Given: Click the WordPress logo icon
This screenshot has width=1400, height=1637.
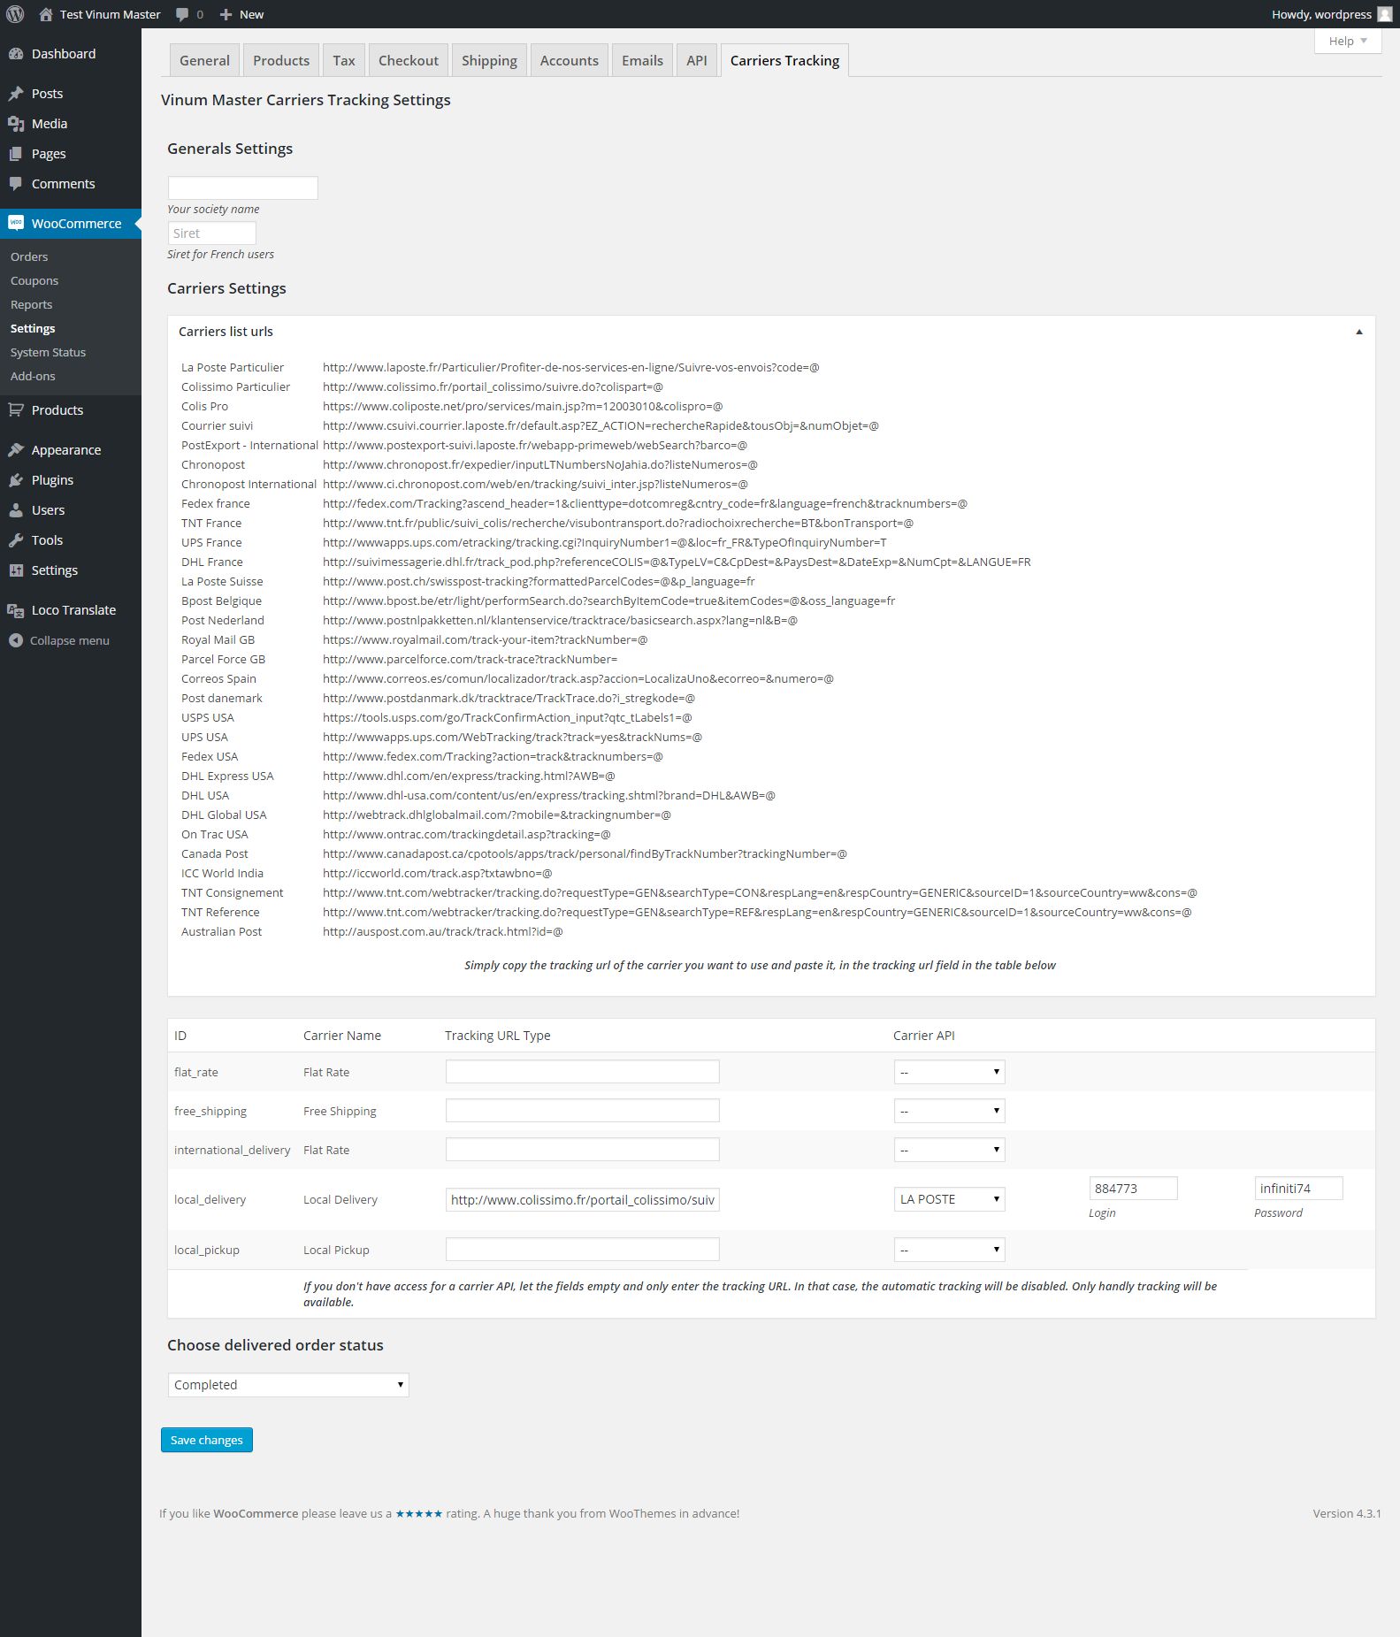Looking at the screenshot, I should point(15,14).
